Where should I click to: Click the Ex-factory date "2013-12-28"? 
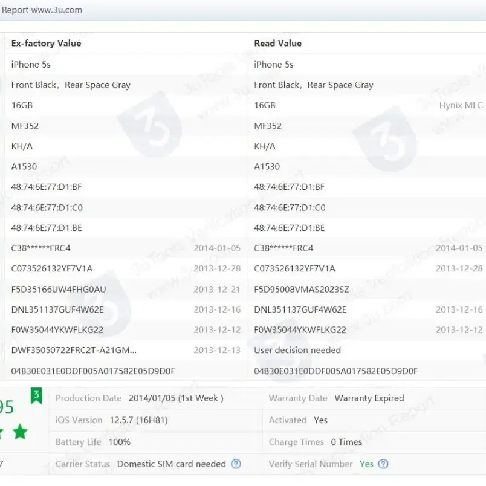[217, 268]
